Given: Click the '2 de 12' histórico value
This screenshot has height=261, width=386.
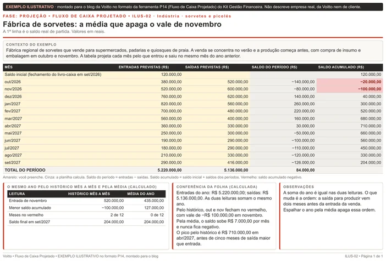Looking at the screenshot, I should tap(117, 215).
